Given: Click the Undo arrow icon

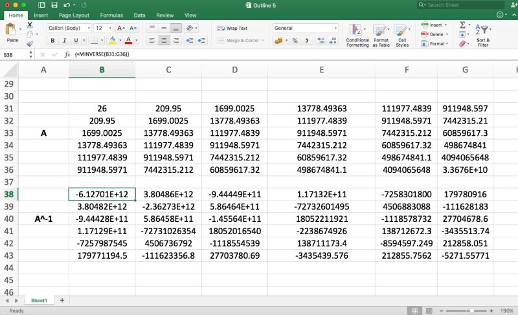Looking at the screenshot, I should point(67,5).
